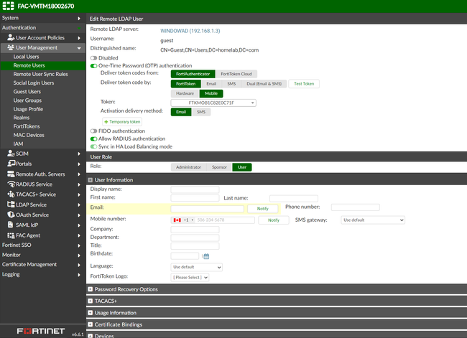Select the Administrator role option

pos(188,167)
